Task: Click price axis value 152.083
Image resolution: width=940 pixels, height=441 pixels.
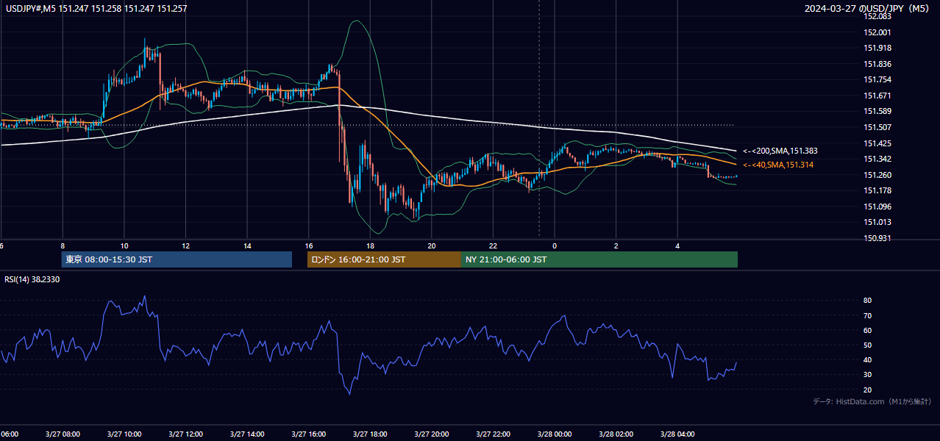Action: point(877,16)
